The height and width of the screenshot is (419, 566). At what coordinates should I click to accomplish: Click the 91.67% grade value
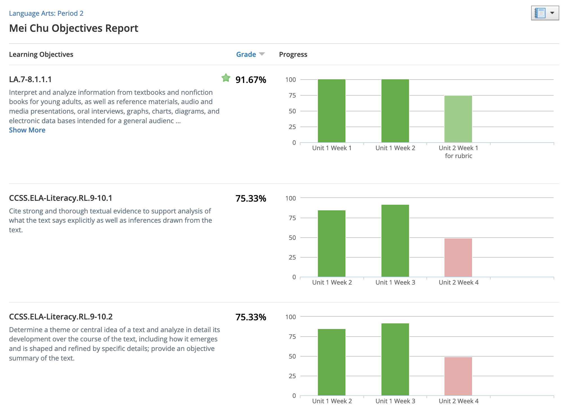coord(251,80)
